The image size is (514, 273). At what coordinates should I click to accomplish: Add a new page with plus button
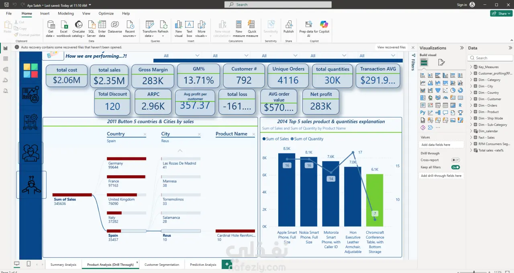pos(227,264)
